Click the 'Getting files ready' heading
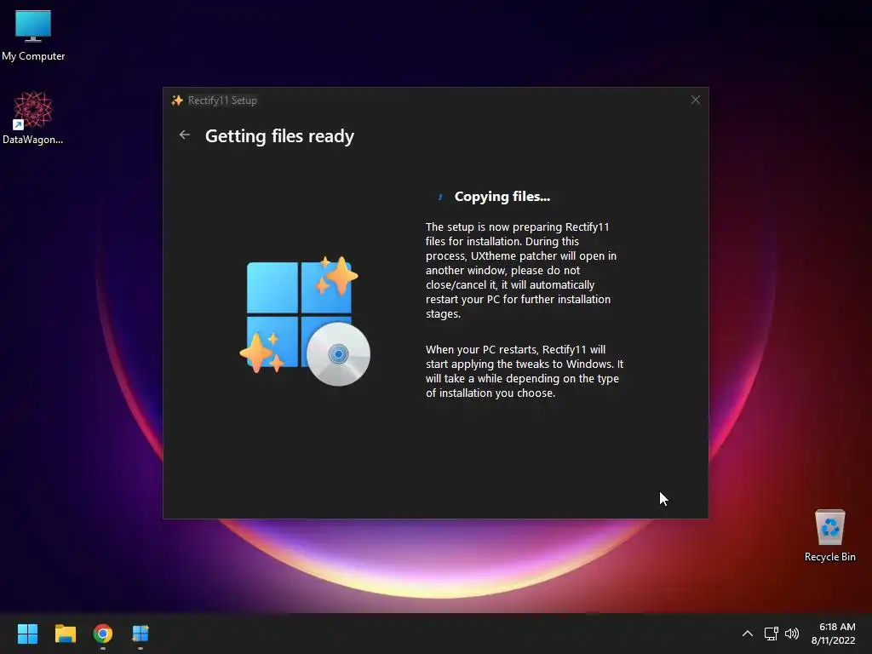Image resolution: width=872 pixels, height=654 pixels. [279, 135]
